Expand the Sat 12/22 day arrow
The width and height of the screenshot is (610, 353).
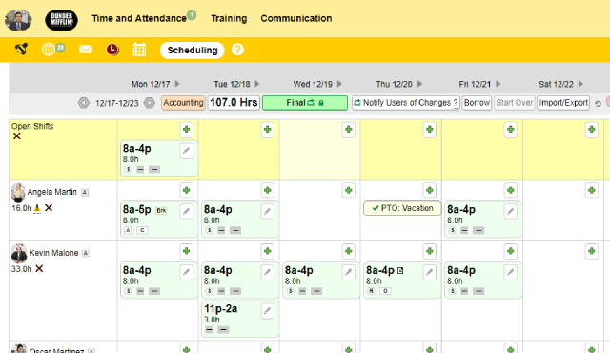580,84
